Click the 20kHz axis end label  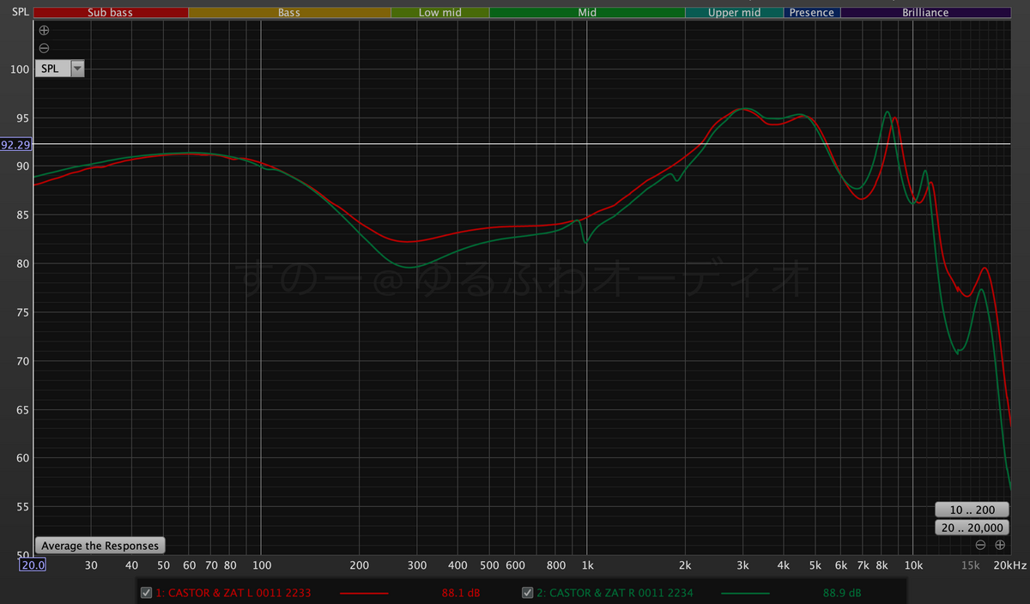click(1009, 565)
